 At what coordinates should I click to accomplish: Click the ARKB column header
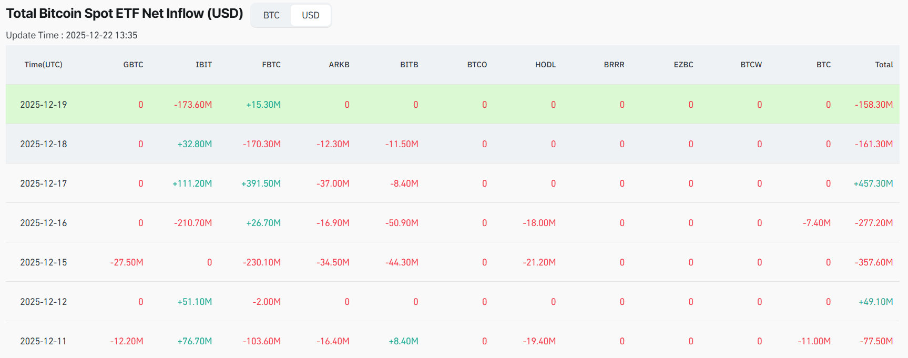(339, 65)
